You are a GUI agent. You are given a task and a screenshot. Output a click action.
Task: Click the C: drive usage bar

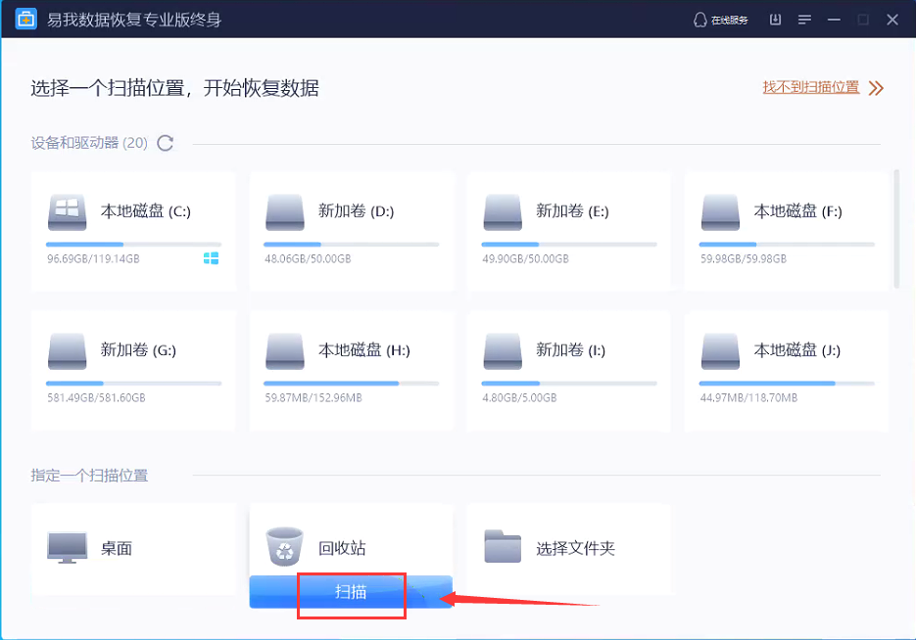pyautogui.click(x=134, y=245)
